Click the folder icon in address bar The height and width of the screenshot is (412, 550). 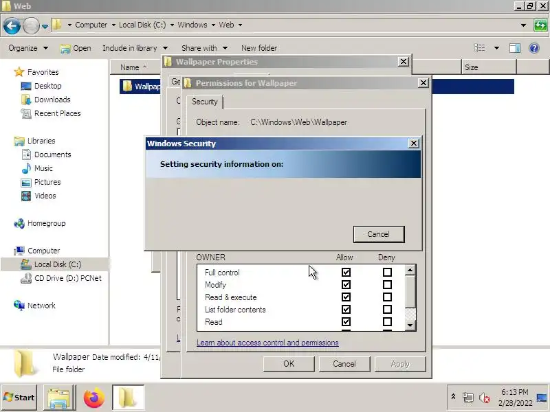56,25
